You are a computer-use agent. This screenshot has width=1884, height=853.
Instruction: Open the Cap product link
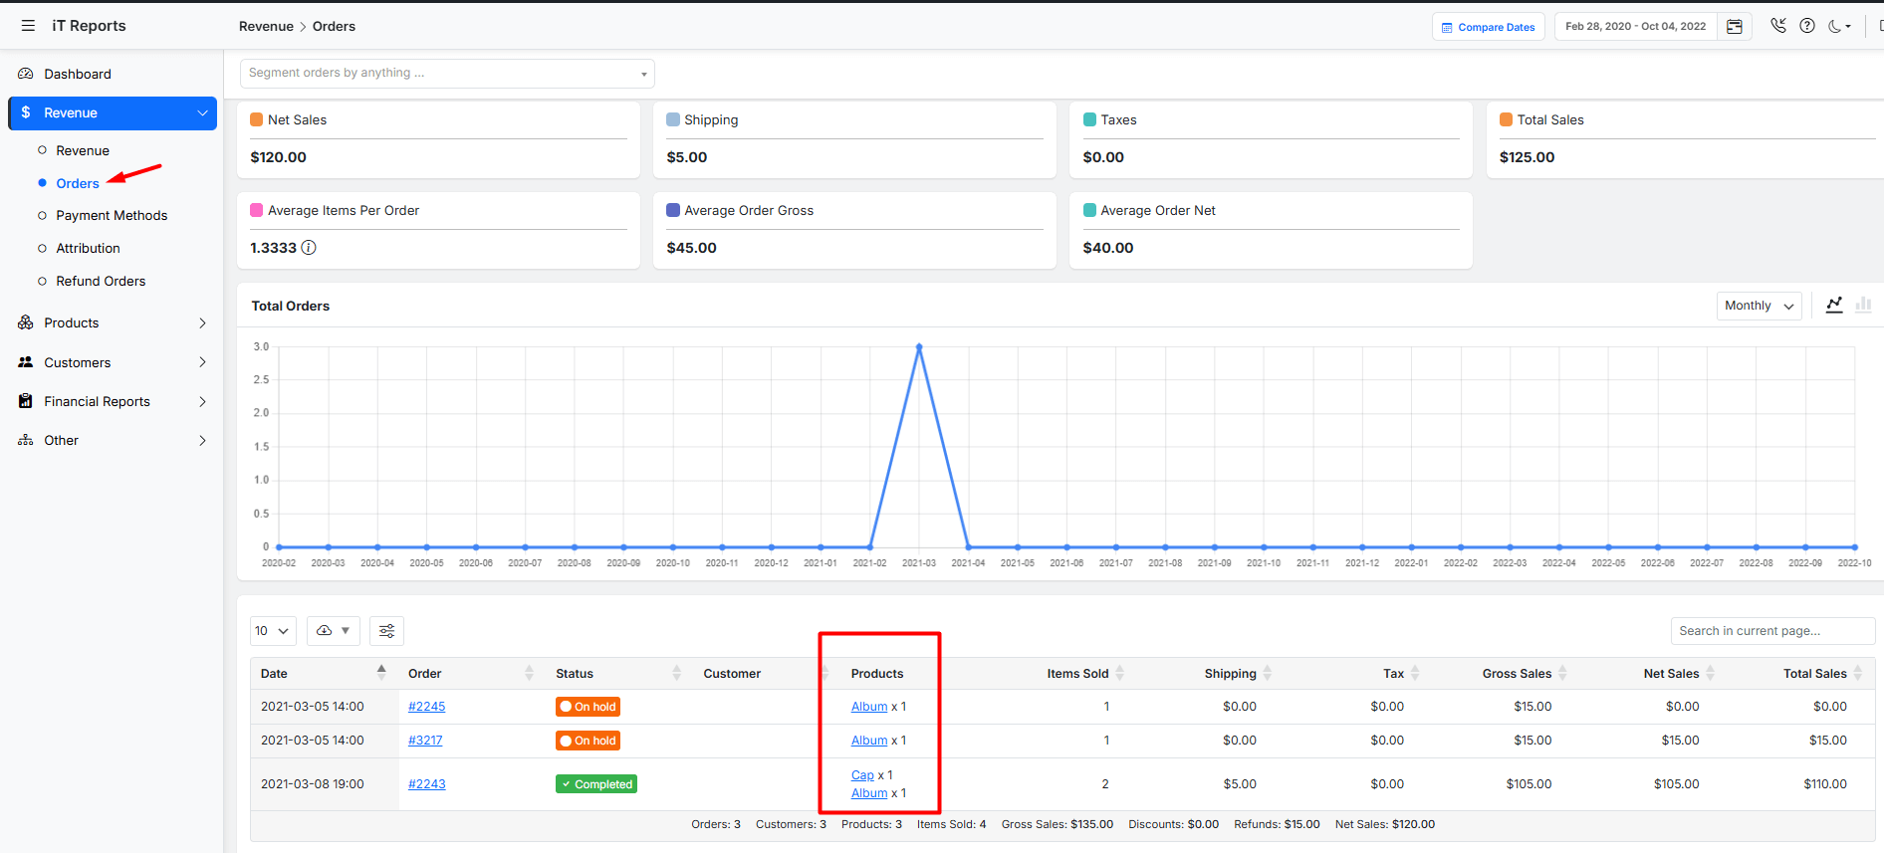(862, 775)
